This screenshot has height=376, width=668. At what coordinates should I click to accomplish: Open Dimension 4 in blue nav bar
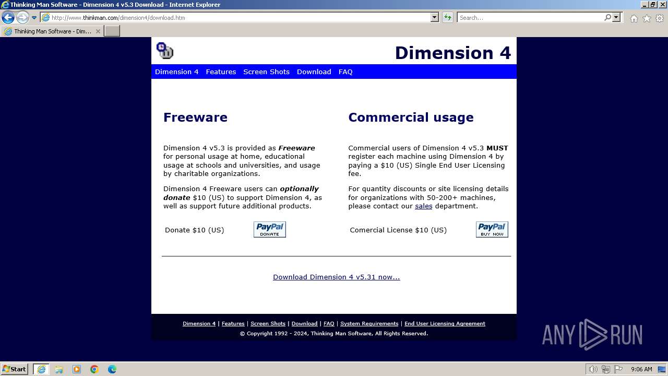[x=176, y=72]
